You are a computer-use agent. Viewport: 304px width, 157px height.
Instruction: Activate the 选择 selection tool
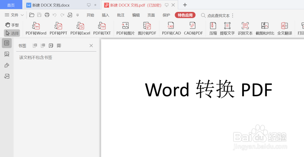(x=12, y=33)
